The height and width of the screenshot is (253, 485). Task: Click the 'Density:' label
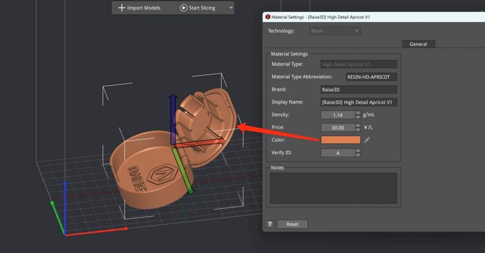point(280,115)
